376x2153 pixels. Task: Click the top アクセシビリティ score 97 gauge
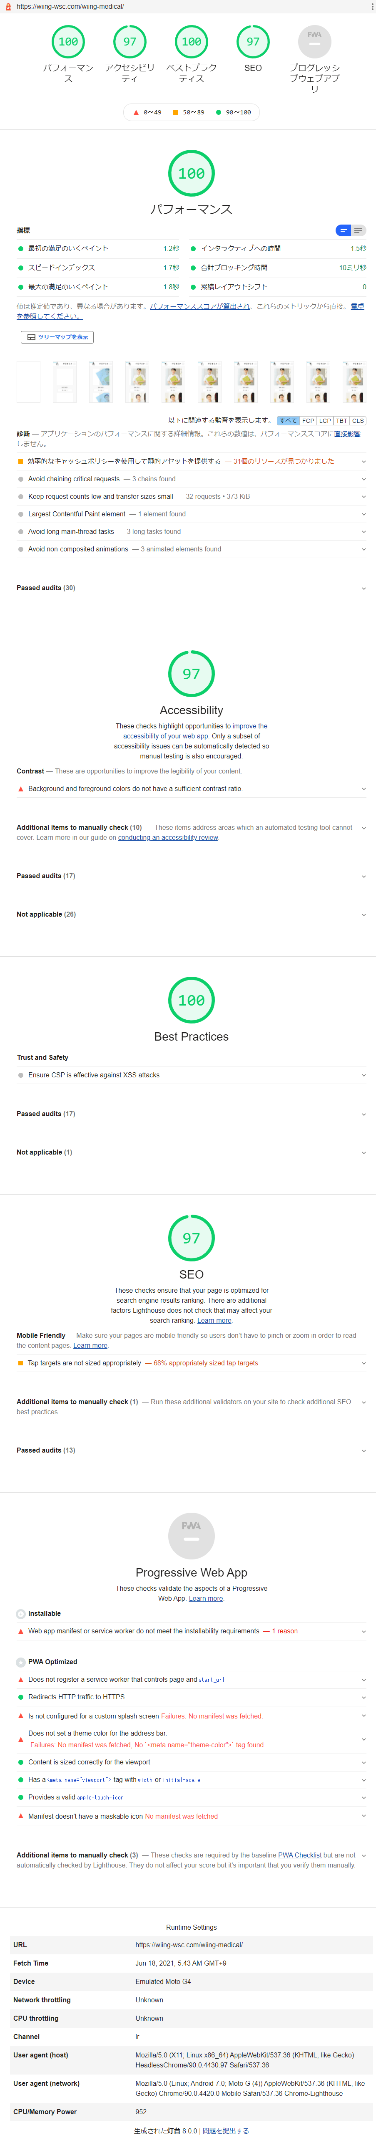point(129,41)
